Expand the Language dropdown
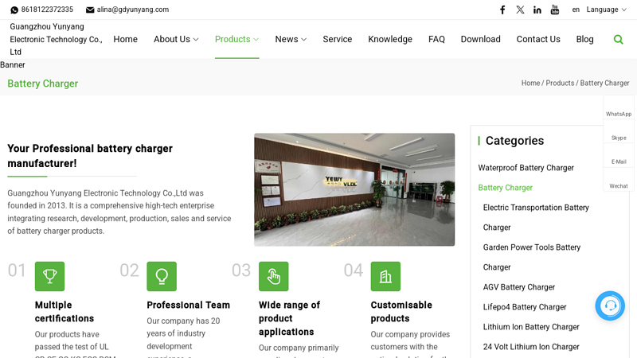The width and height of the screenshot is (637, 358). (x=606, y=10)
